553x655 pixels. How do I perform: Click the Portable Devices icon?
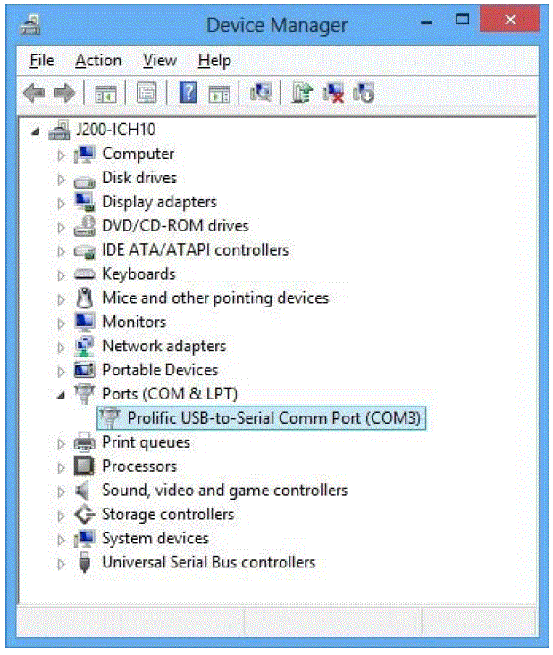[84, 370]
